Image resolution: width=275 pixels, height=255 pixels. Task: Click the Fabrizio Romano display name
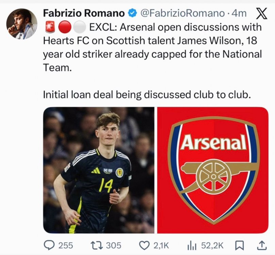coord(84,14)
